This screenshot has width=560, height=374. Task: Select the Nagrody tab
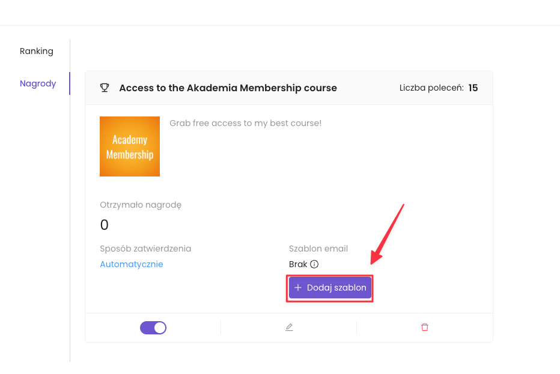(x=38, y=83)
